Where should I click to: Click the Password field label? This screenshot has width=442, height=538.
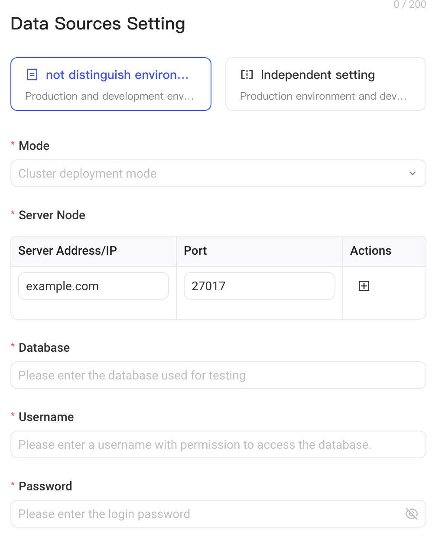point(45,486)
